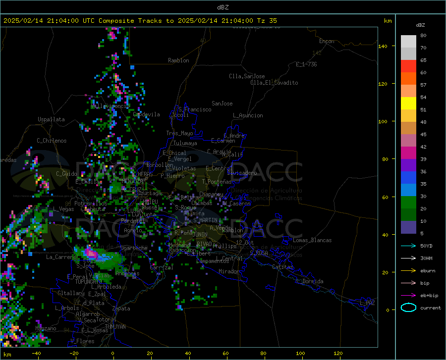The width and height of the screenshot is (446, 360).
Task: Click the Zapata map label
Action: (x=121, y=309)
